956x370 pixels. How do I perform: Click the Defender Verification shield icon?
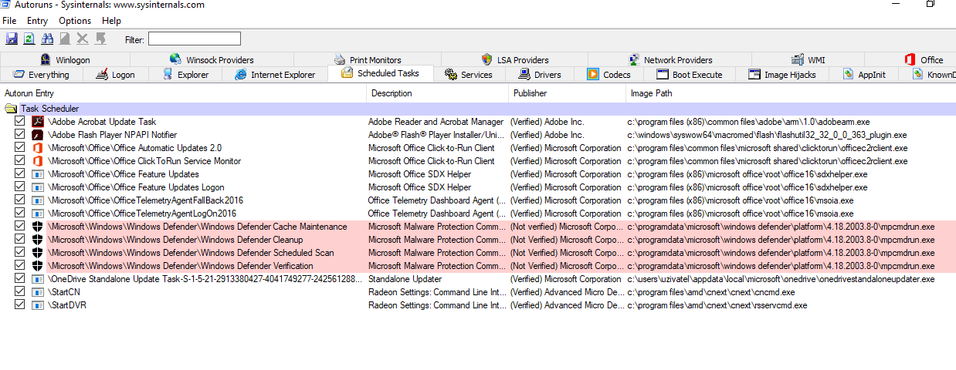(38, 266)
